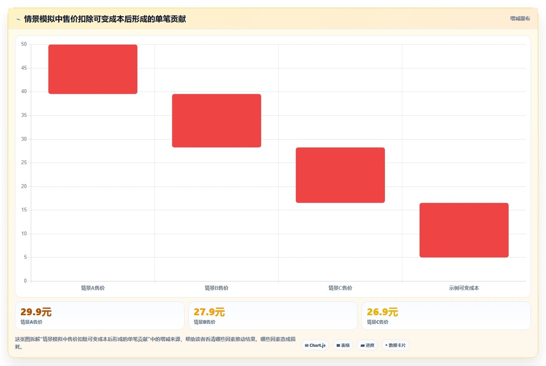Screen dimensions: 546x366
Task: Click the 增减瀑布 label in the header
Action: [x=520, y=18]
